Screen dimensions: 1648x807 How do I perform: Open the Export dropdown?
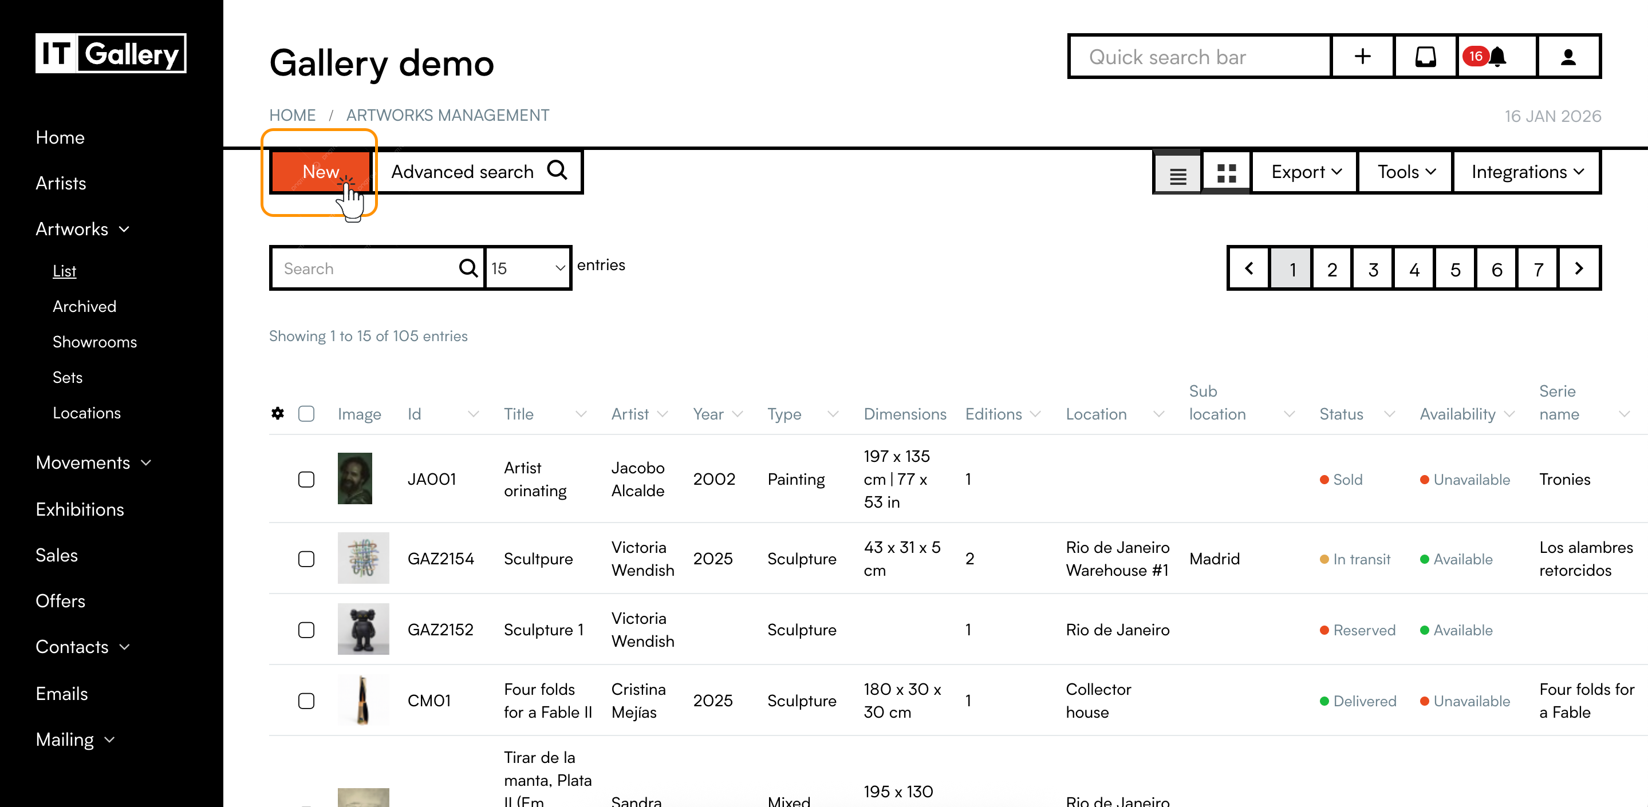tap(1305, 172)
